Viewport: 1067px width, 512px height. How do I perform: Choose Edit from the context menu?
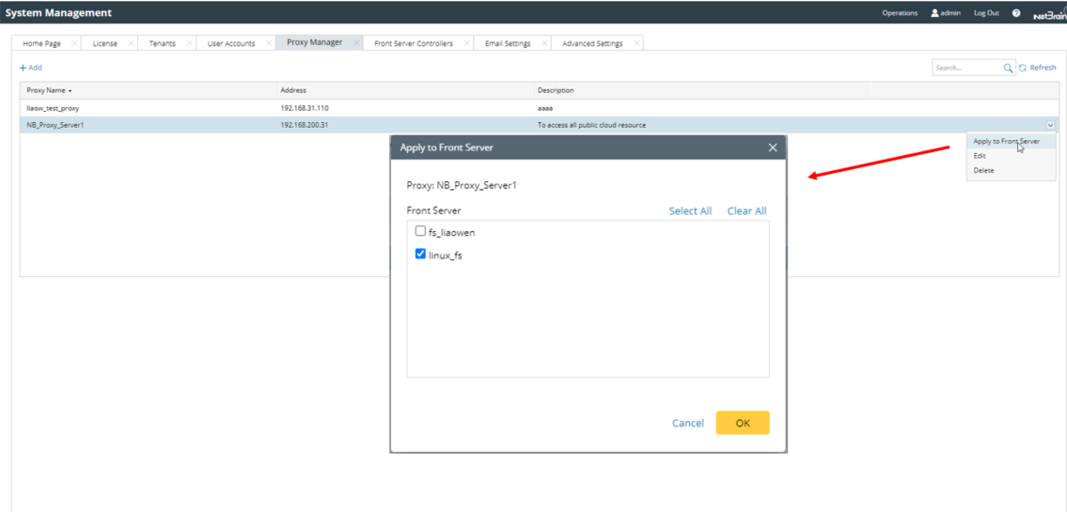coord(980,156)
